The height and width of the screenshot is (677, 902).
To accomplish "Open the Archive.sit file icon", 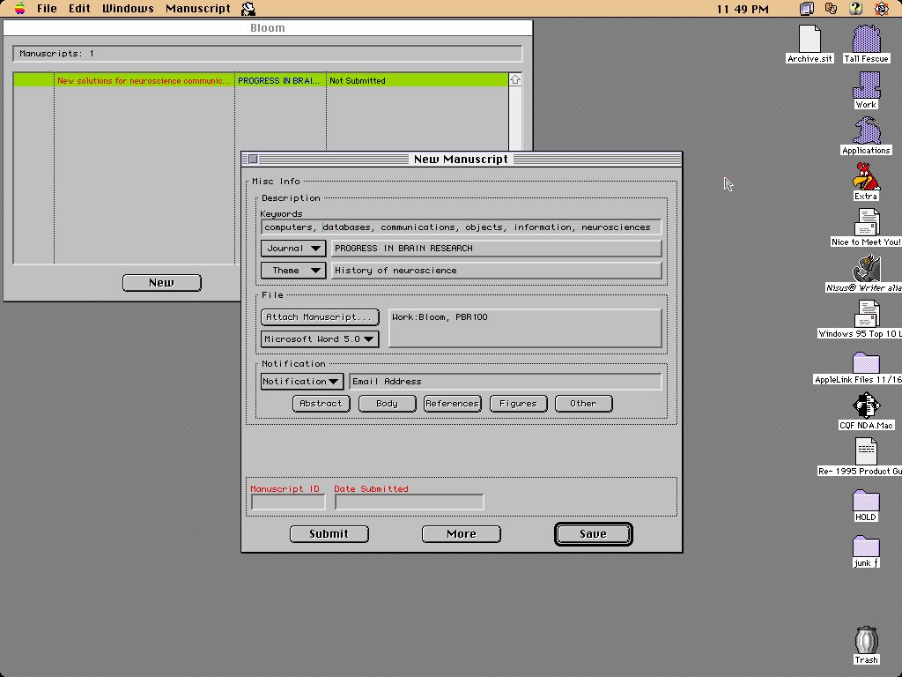I will pyautogui.click(x=810, y=41).
